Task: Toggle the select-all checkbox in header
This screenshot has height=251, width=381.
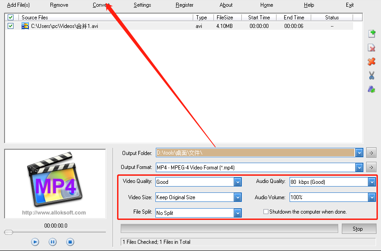Action: click(10, 17)
